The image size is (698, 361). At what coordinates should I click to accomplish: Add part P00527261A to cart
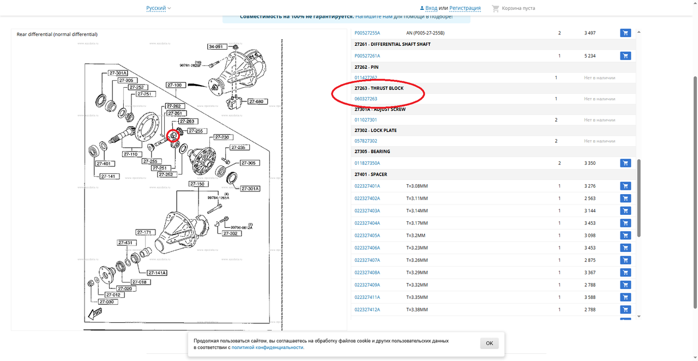[x=625, y=56]
